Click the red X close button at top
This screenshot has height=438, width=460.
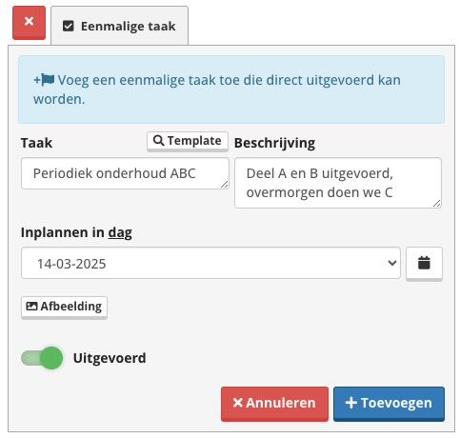(29, 22)
